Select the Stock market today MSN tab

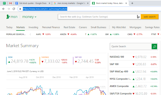tap(109, 3)
